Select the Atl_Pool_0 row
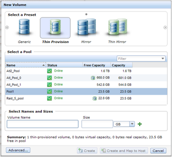The height and width of the screenshot is (157, 172). [86, 78]
